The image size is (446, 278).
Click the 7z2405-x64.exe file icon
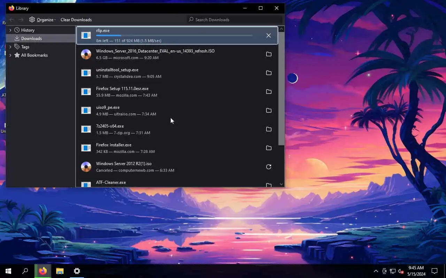click(x=86, y=129)
